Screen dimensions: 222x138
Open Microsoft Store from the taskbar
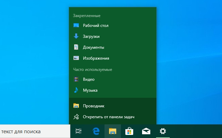point(129,131)
